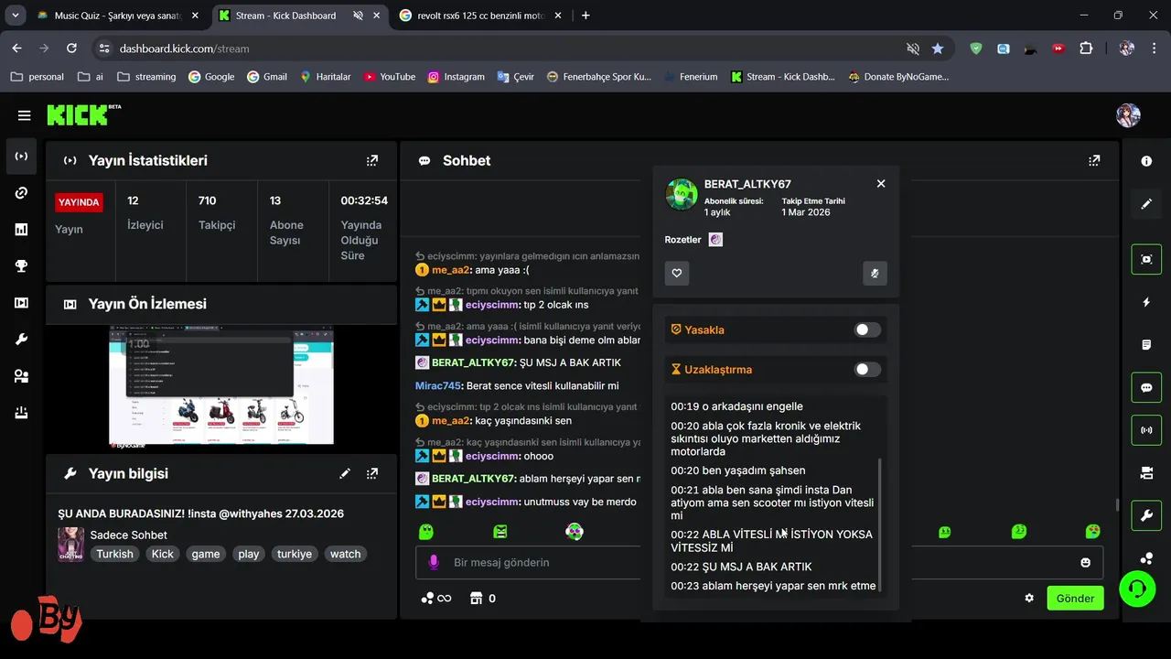The height and width of the screenshot is (659, 1171).
Task: Click the KICK beta logo
Action: click(x=83, y=114)
